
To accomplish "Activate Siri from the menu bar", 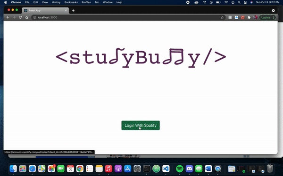I will (x=251, y=2).
